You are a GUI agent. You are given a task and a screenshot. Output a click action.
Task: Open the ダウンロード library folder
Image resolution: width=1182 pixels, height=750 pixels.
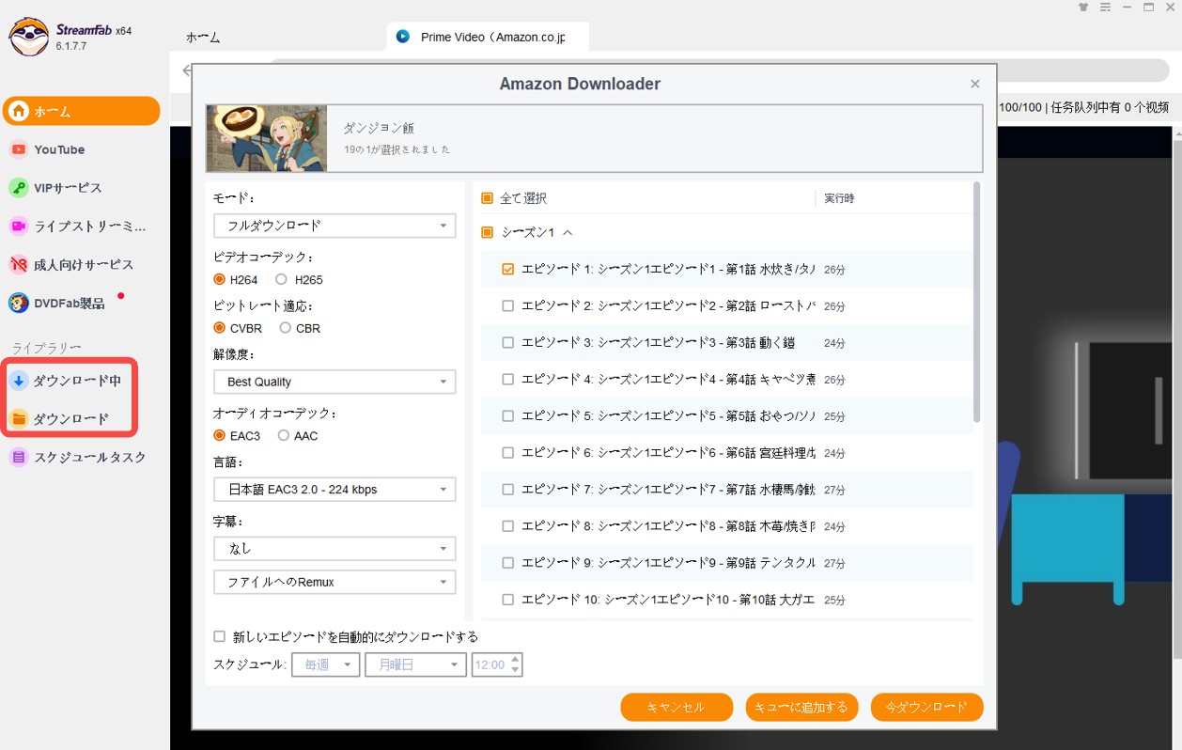tap(70, 418)
